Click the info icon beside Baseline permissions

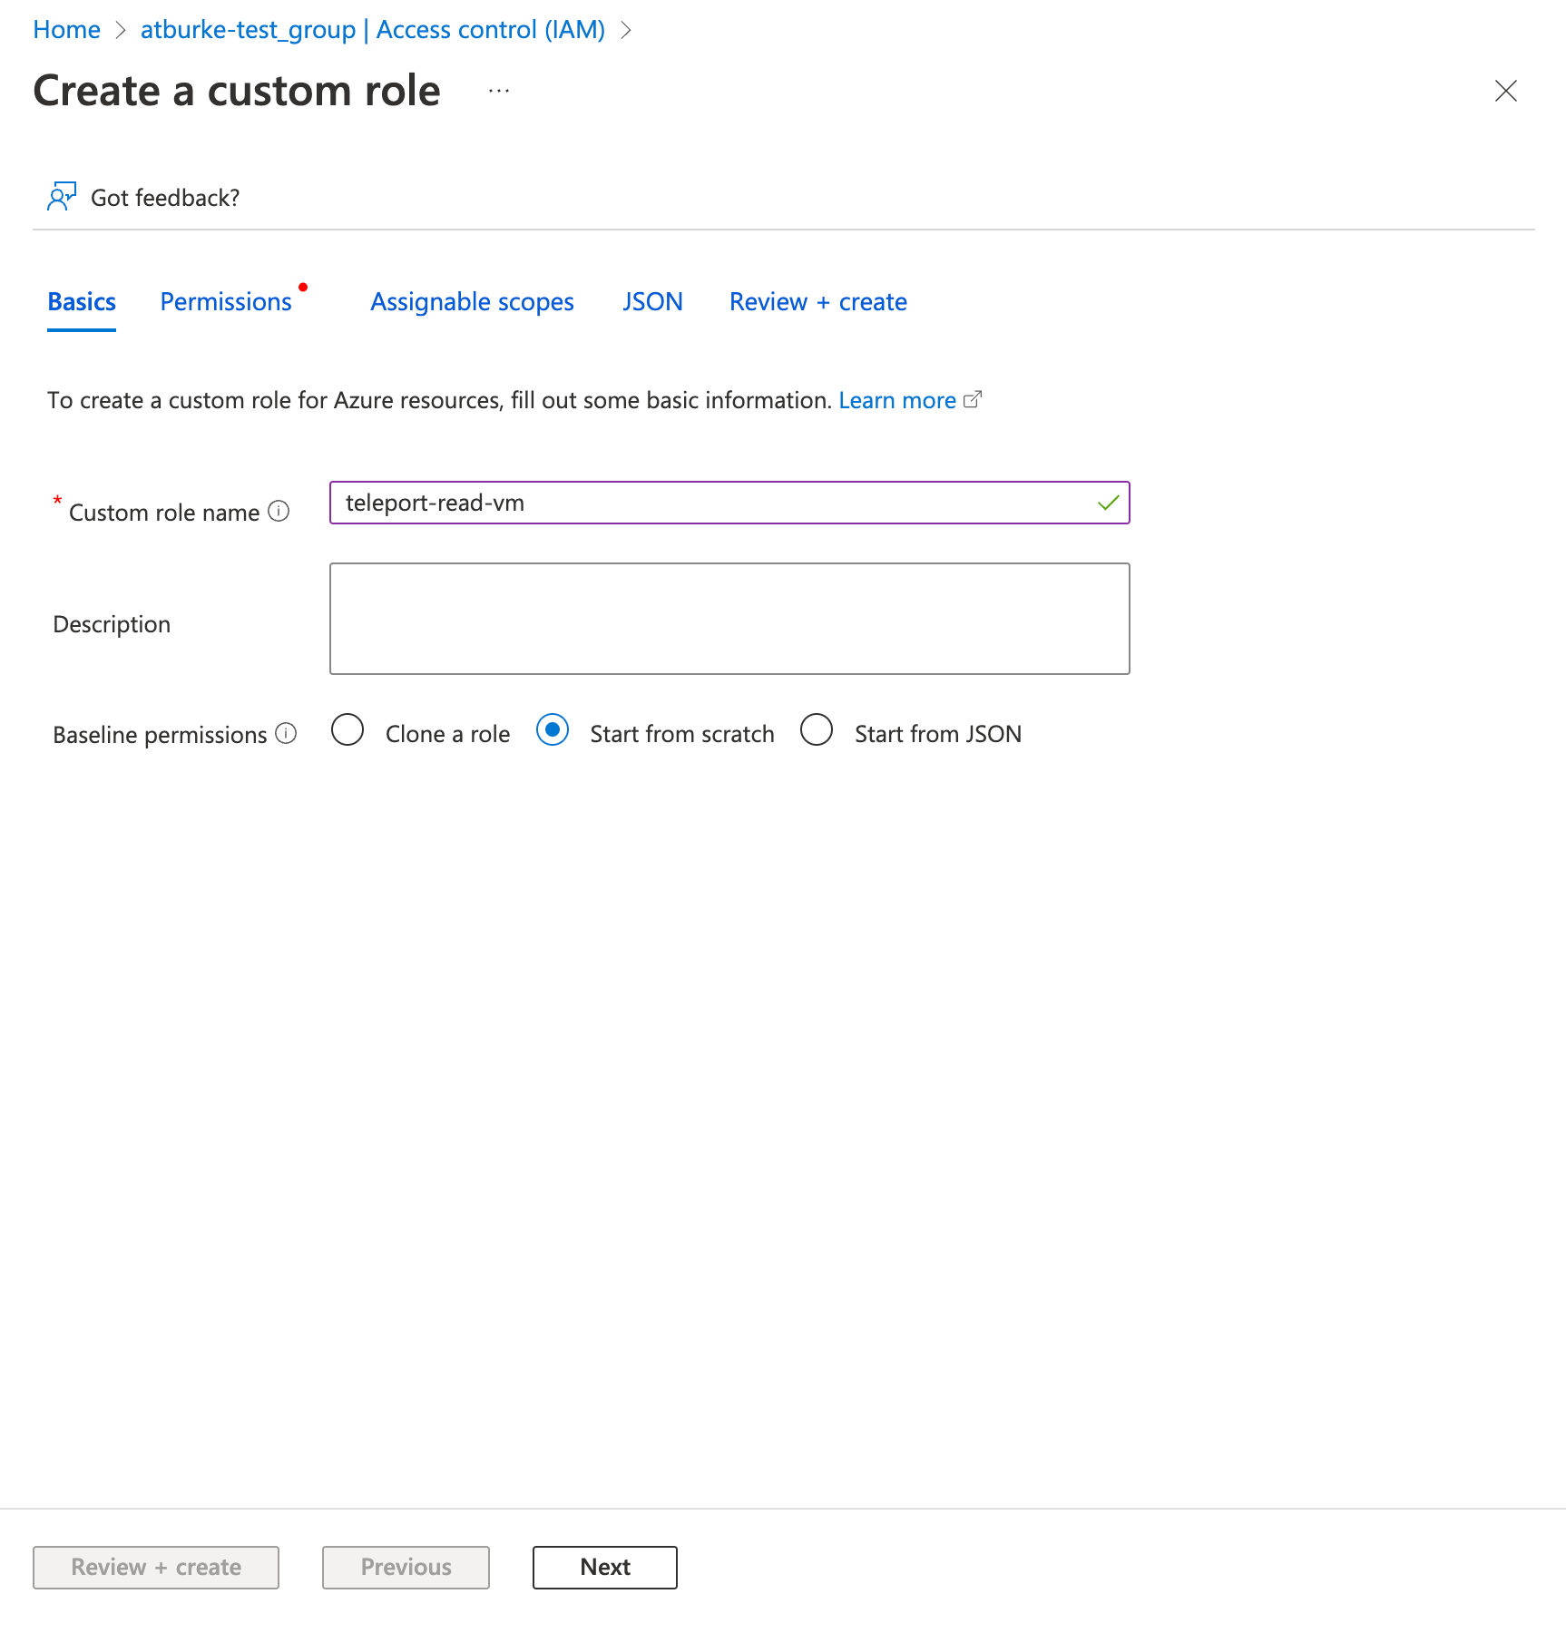286,733
